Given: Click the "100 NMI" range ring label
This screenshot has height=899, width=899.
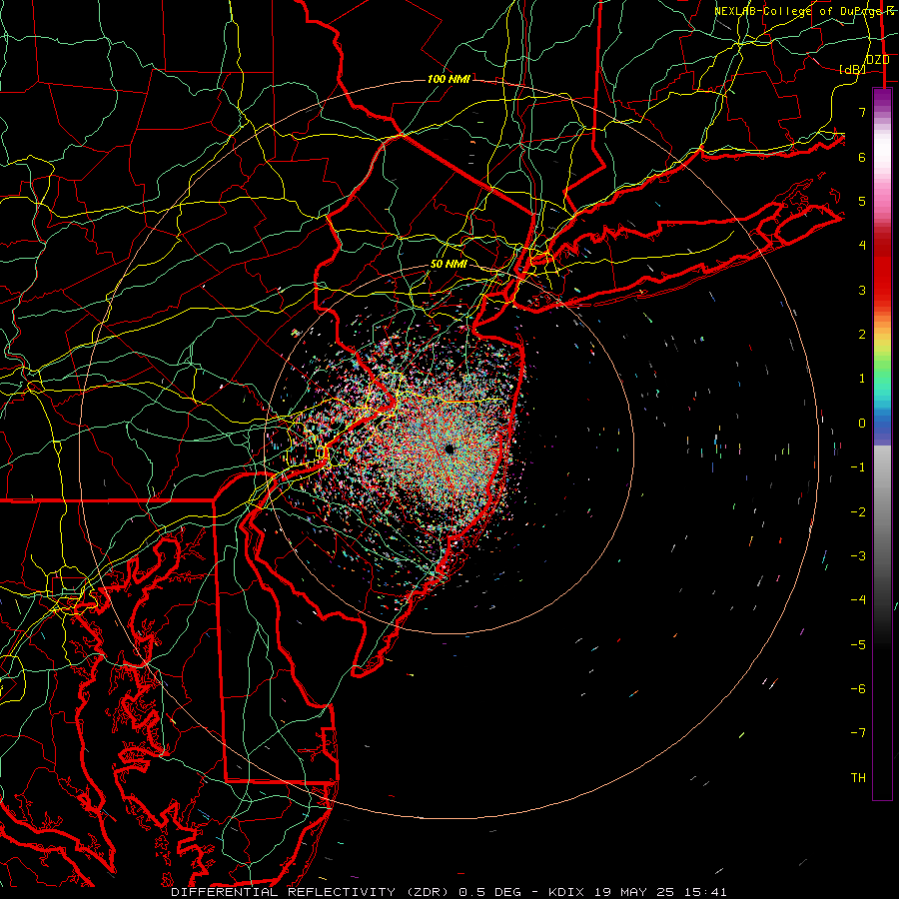Looking at the screenshot, I should pos(449,79).
